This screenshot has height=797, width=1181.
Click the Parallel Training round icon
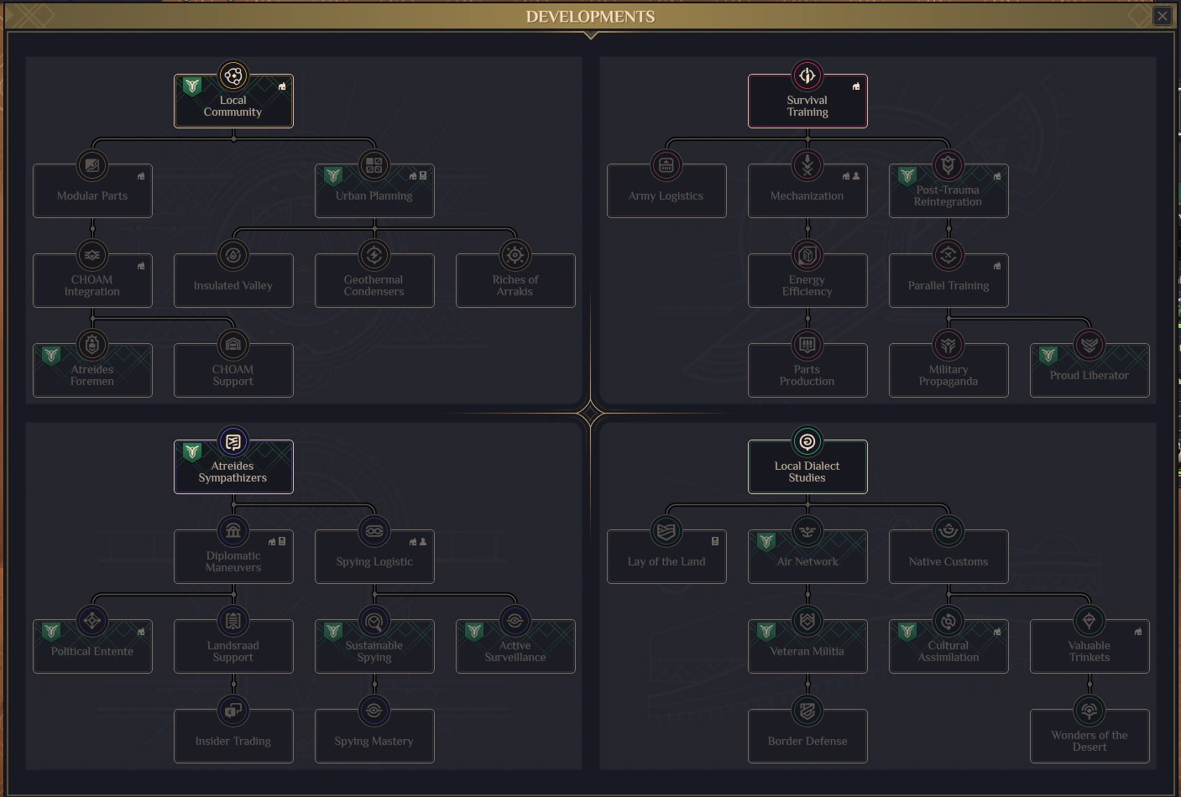pos(948,255)
